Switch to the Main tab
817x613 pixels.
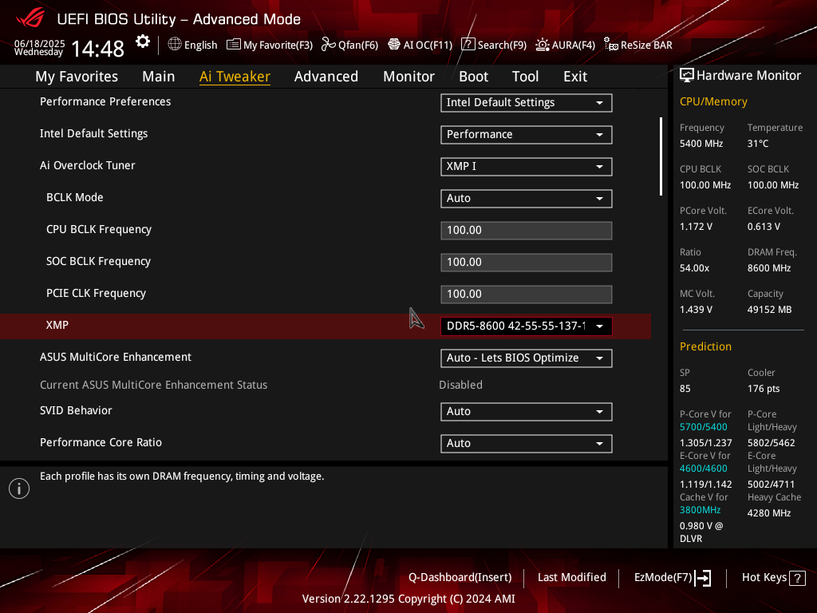point(159,77)
